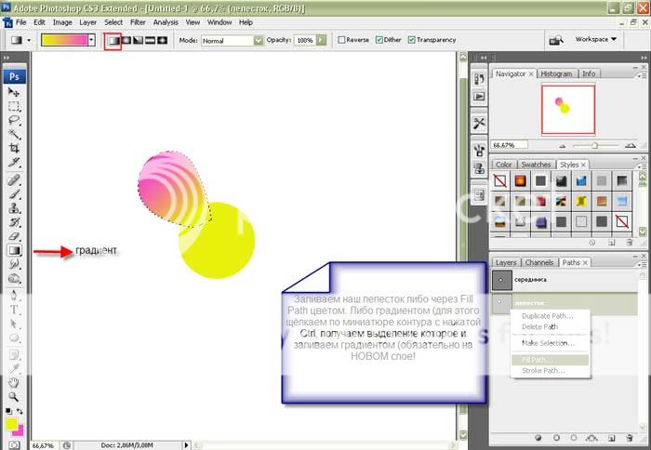Select the Rectangular Marquee tool
The height and width of the screenshot is (450, 651).
click(x=15, y=106)
